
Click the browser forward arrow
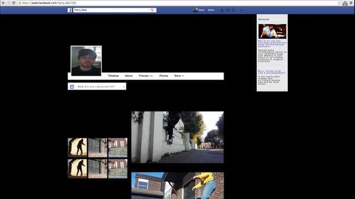(8, 3)
